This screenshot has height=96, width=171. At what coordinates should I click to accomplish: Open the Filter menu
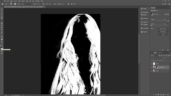[27, 1]
